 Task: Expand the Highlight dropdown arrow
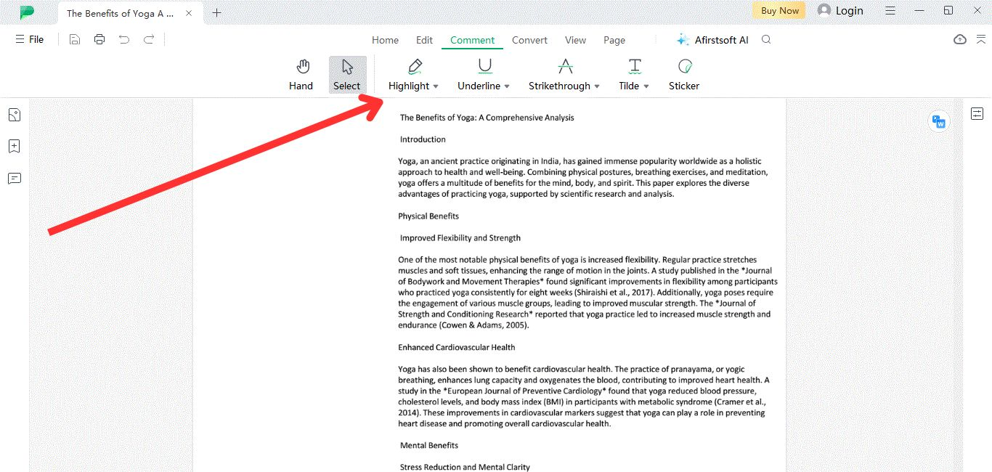pos(436,86)
